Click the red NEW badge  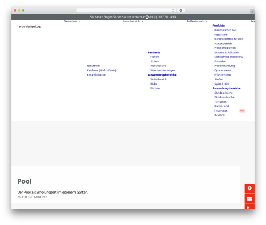tap(242, 111)
